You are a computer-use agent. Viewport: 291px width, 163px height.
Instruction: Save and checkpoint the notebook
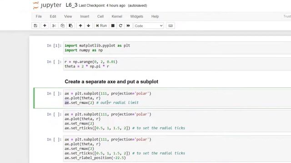click(x=35, y=26)
